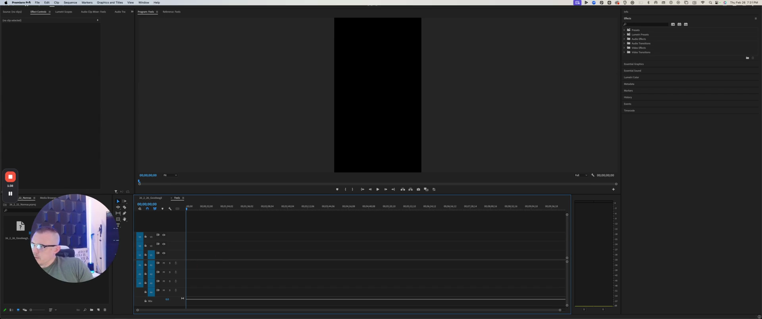Select the Ripple Edit tool

[118, 207]
